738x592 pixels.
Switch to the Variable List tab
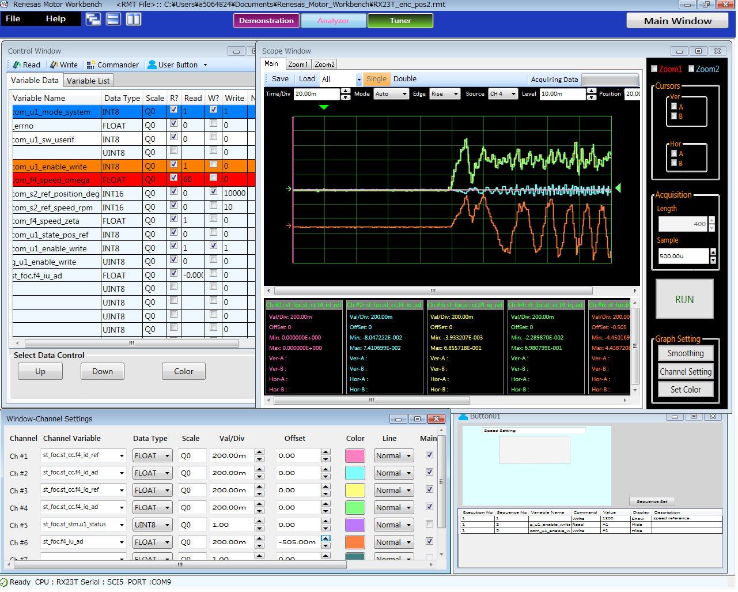tap(88, 81)
